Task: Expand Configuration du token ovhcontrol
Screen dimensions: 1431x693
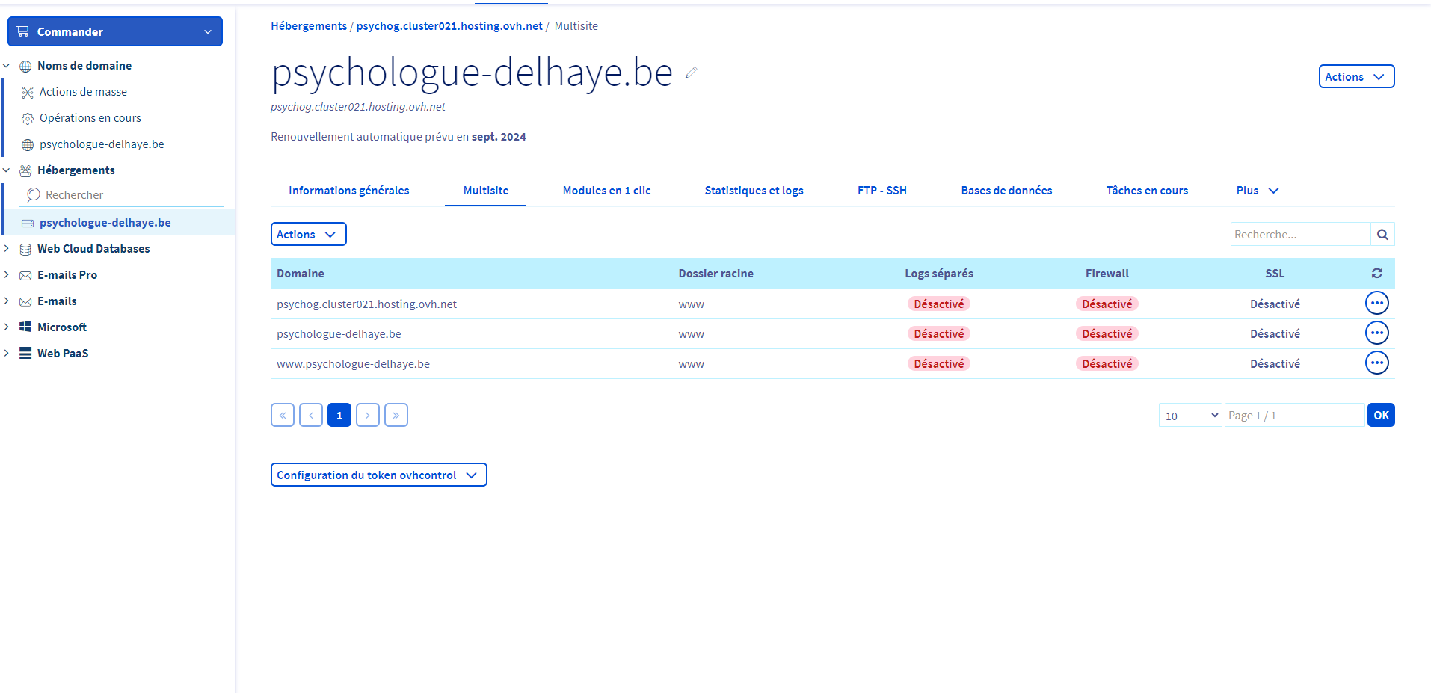Action: [x=378, y=475]
